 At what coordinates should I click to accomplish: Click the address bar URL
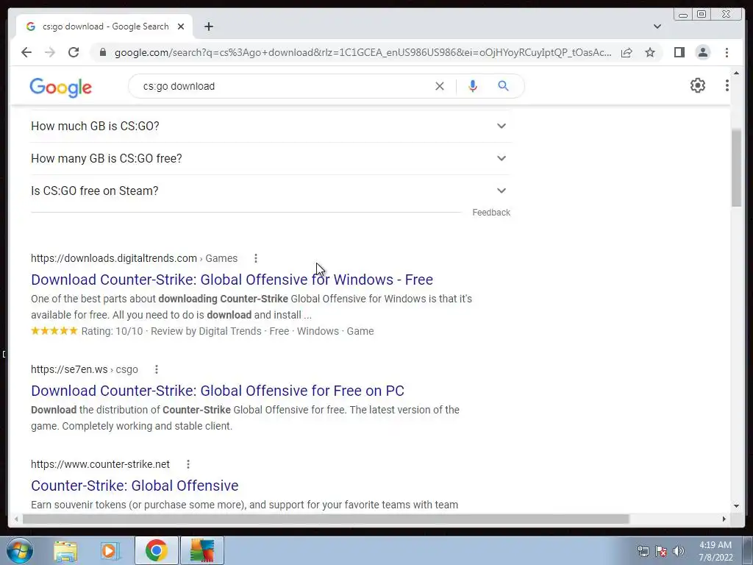(x=363, y=52)
